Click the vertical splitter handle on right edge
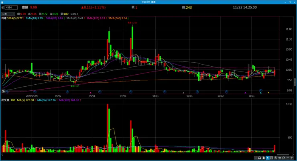The height and width of the screenshot is (161, 297). click(x=295, y=83)
